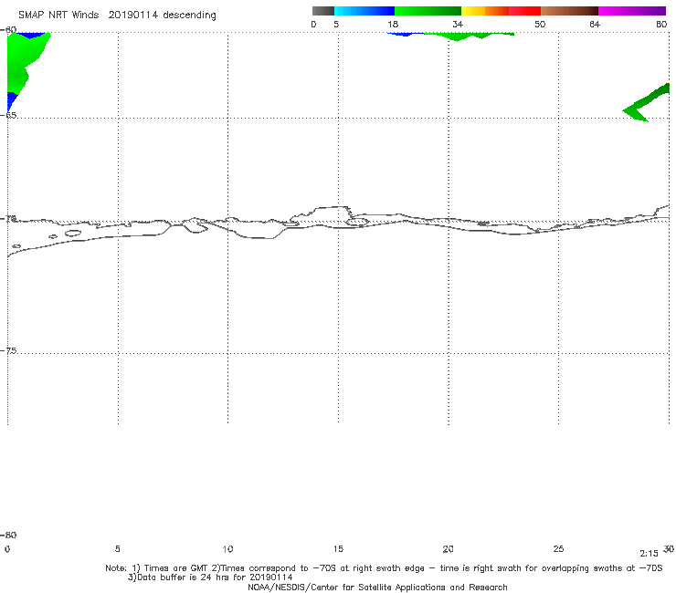Screen dimensions: 676x593
Task: Select the gray segment of the color bar
Action: 322,11
